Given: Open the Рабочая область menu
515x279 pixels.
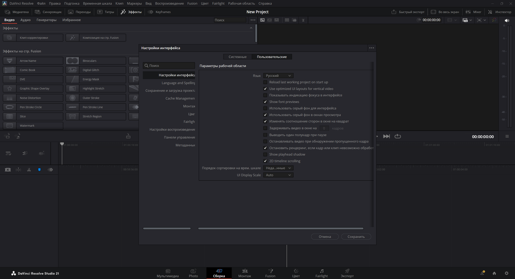Looking at the screenshot, I should coord(241,3).
